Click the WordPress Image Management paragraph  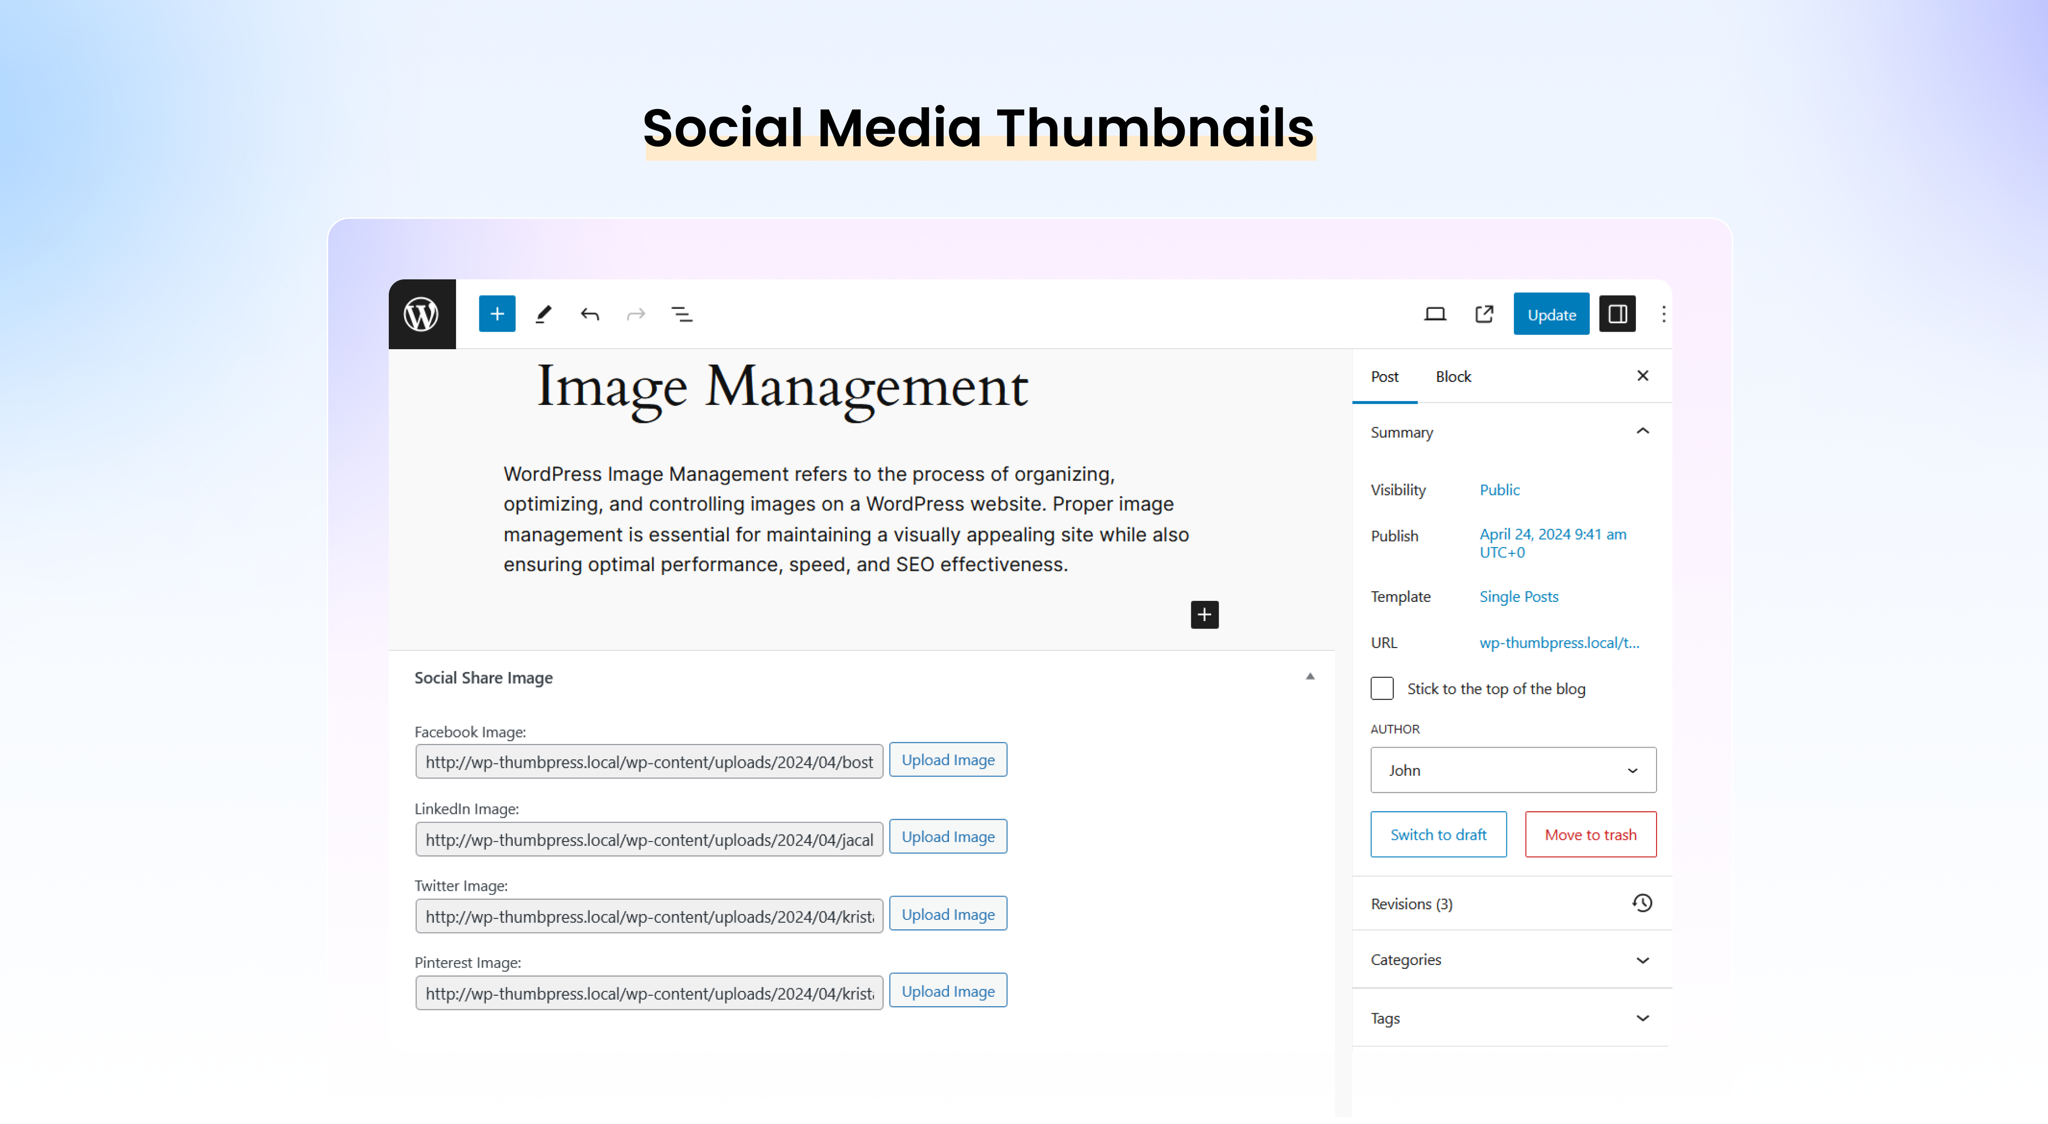click(x=846, y=519)
